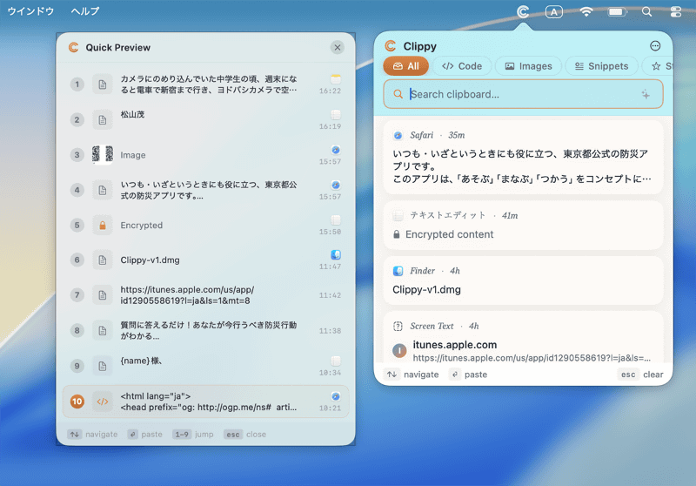The height and width of the screenshot is (486, 696).
Task: Open Control Center in the menu bar
Action: (676, 12)
